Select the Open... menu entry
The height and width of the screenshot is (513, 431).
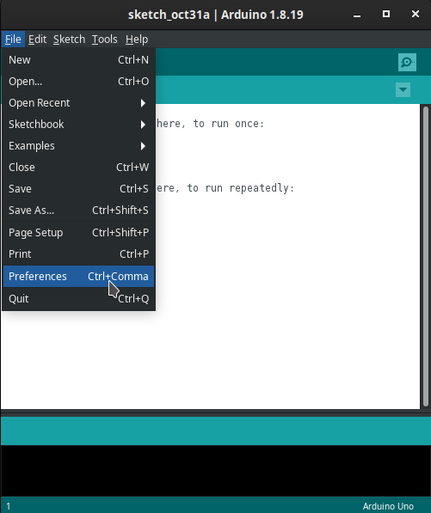[x=78, y=82]
